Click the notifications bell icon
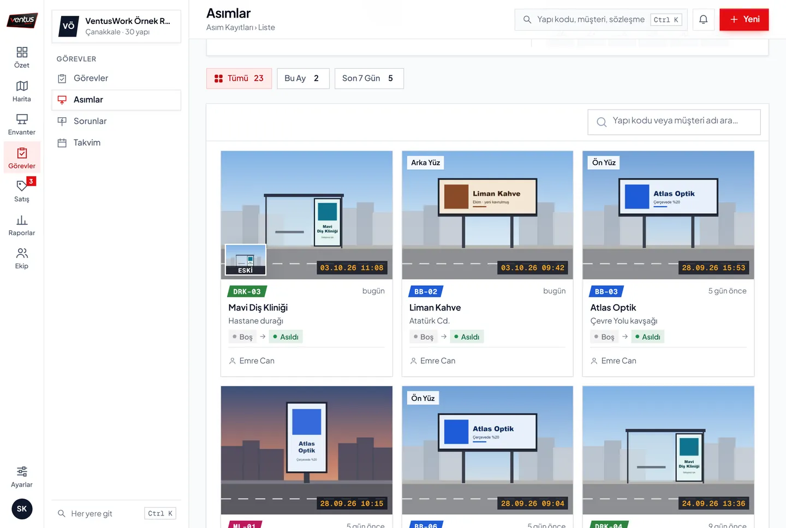This screenshot has width=786, height=528. click(x=704, y=20)
